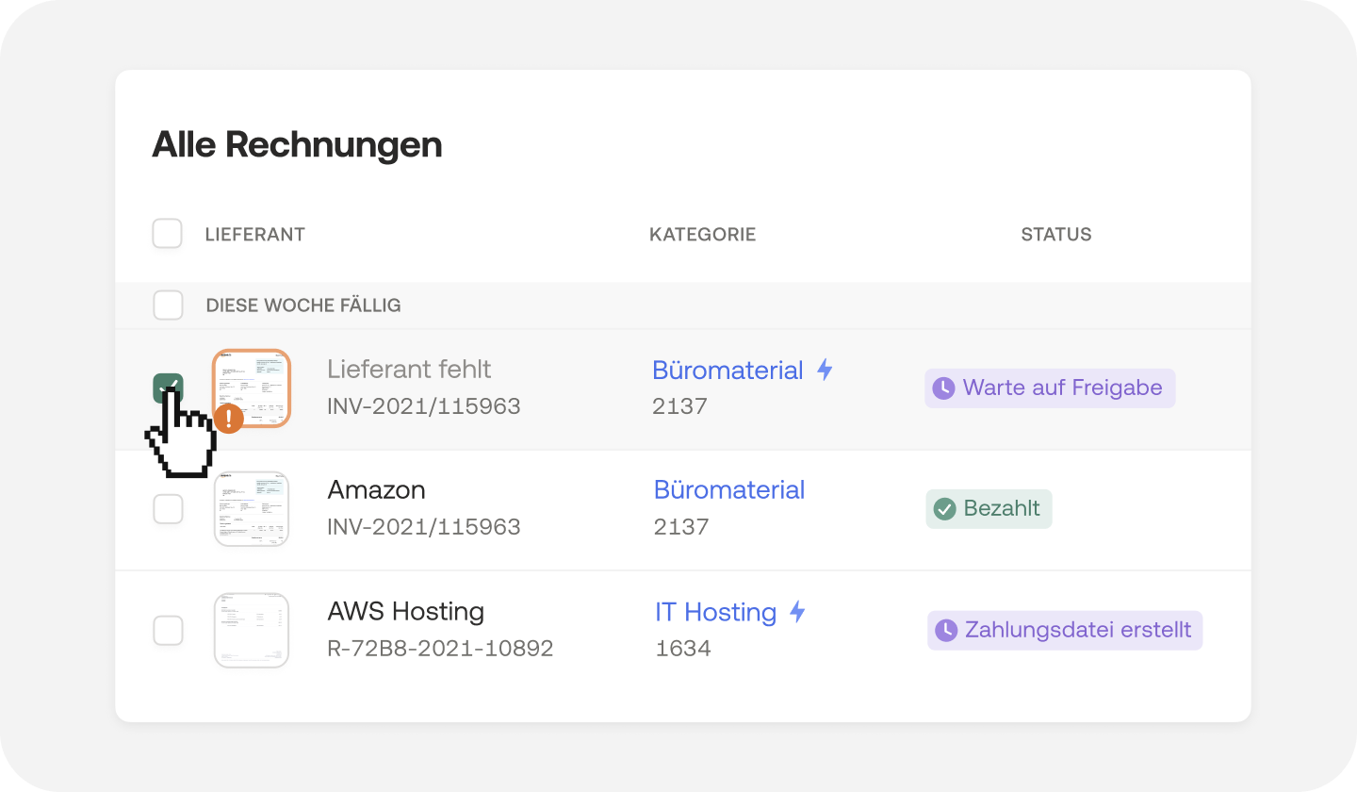Click the orange warning icon on invoice thumbnail
The height and width of the screenshot is (792, 1357).
pyautogui.click(x=228, y=419)
